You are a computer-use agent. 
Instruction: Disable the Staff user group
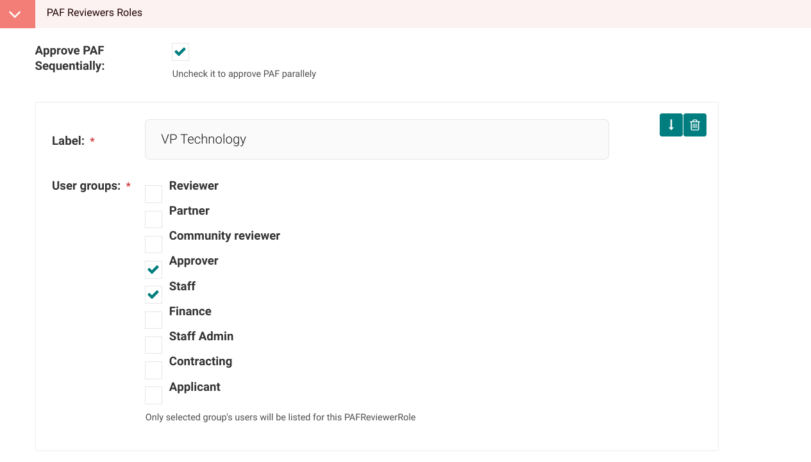coord(153,294)
